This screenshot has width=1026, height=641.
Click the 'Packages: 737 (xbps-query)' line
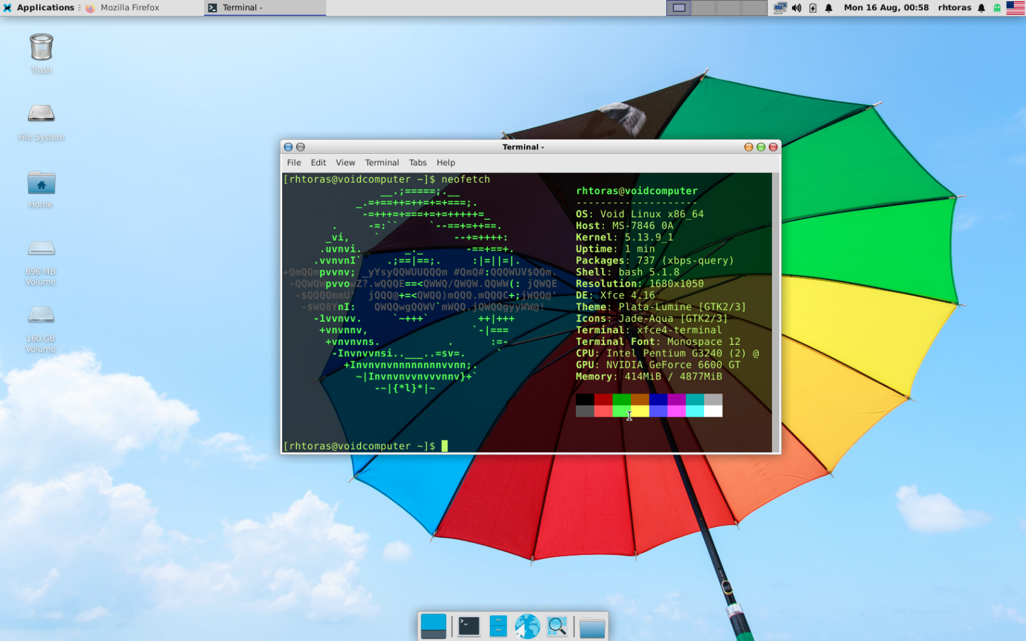[655, 260]
